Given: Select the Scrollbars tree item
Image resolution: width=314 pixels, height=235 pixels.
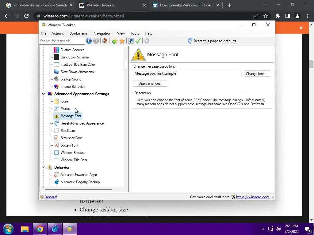Looking at the screenshot, I should (x=67, y=130).
